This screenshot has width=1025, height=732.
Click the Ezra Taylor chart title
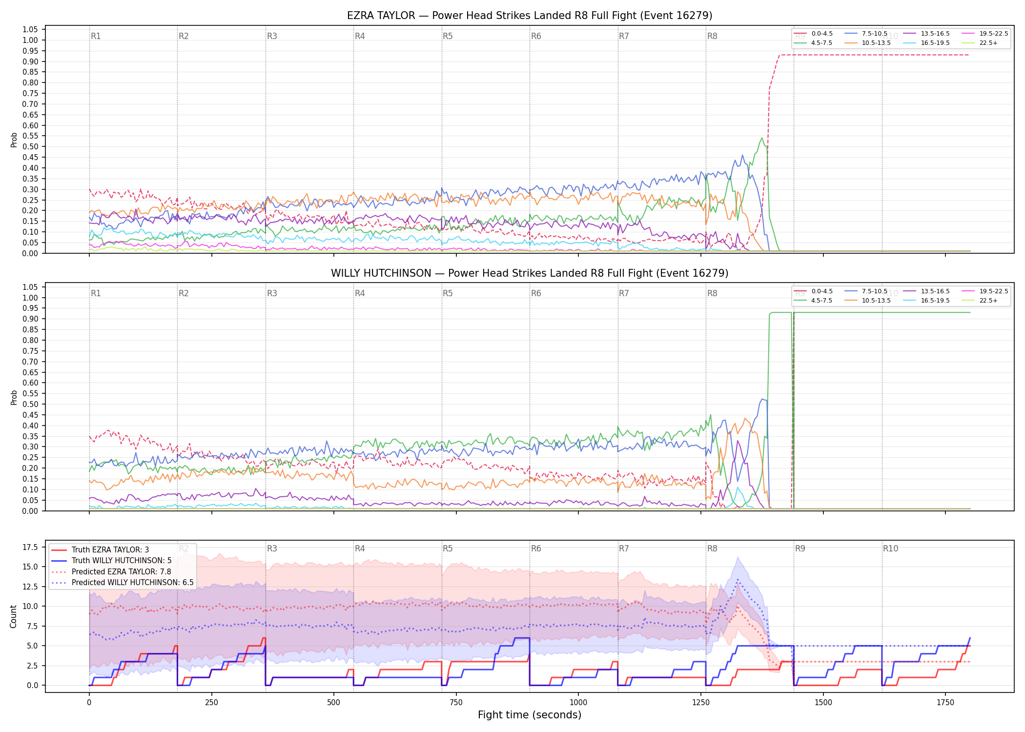pos(530,16)
